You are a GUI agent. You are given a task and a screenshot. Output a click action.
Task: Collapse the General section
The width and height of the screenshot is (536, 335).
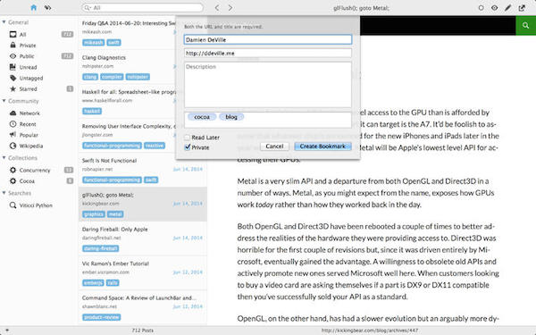4,22
